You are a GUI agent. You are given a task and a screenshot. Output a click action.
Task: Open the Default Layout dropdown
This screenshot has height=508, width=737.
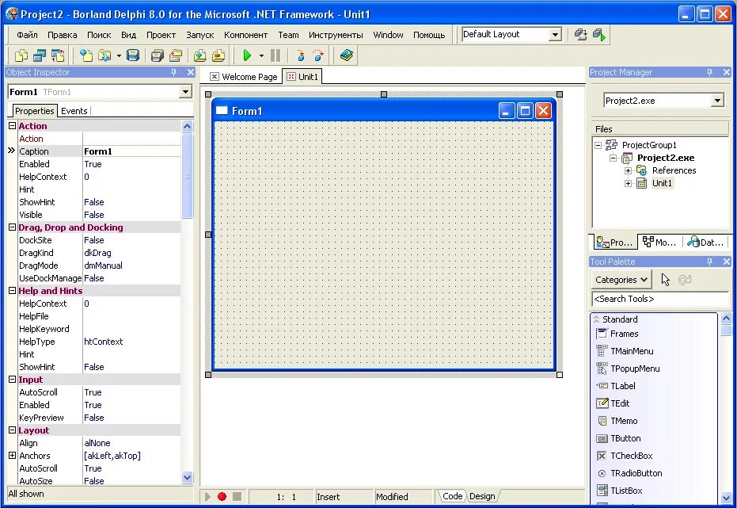555,34
